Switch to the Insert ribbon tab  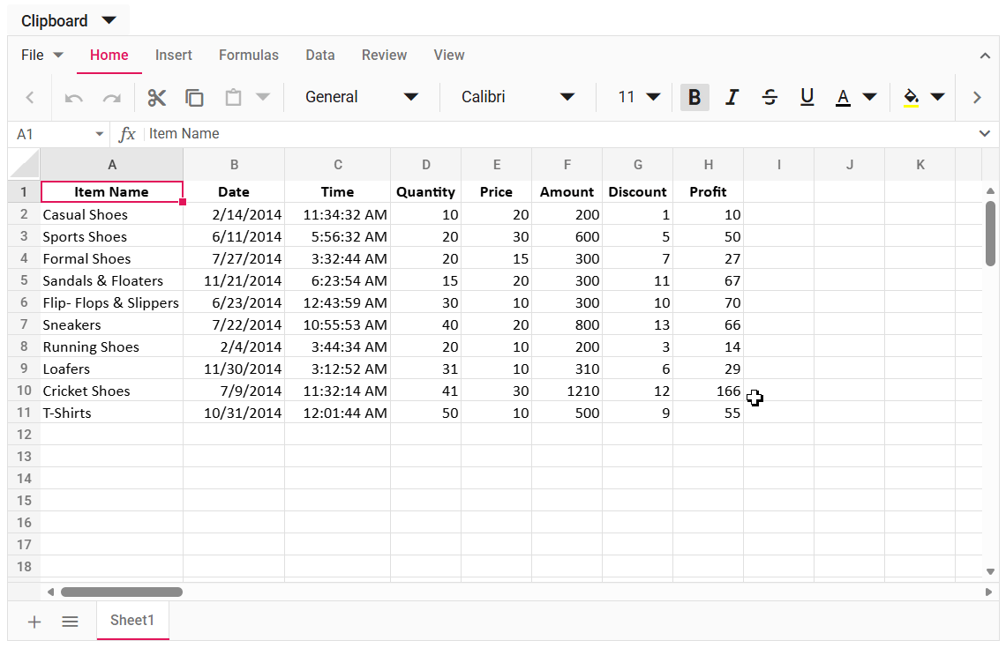click(x=174, y=55)
